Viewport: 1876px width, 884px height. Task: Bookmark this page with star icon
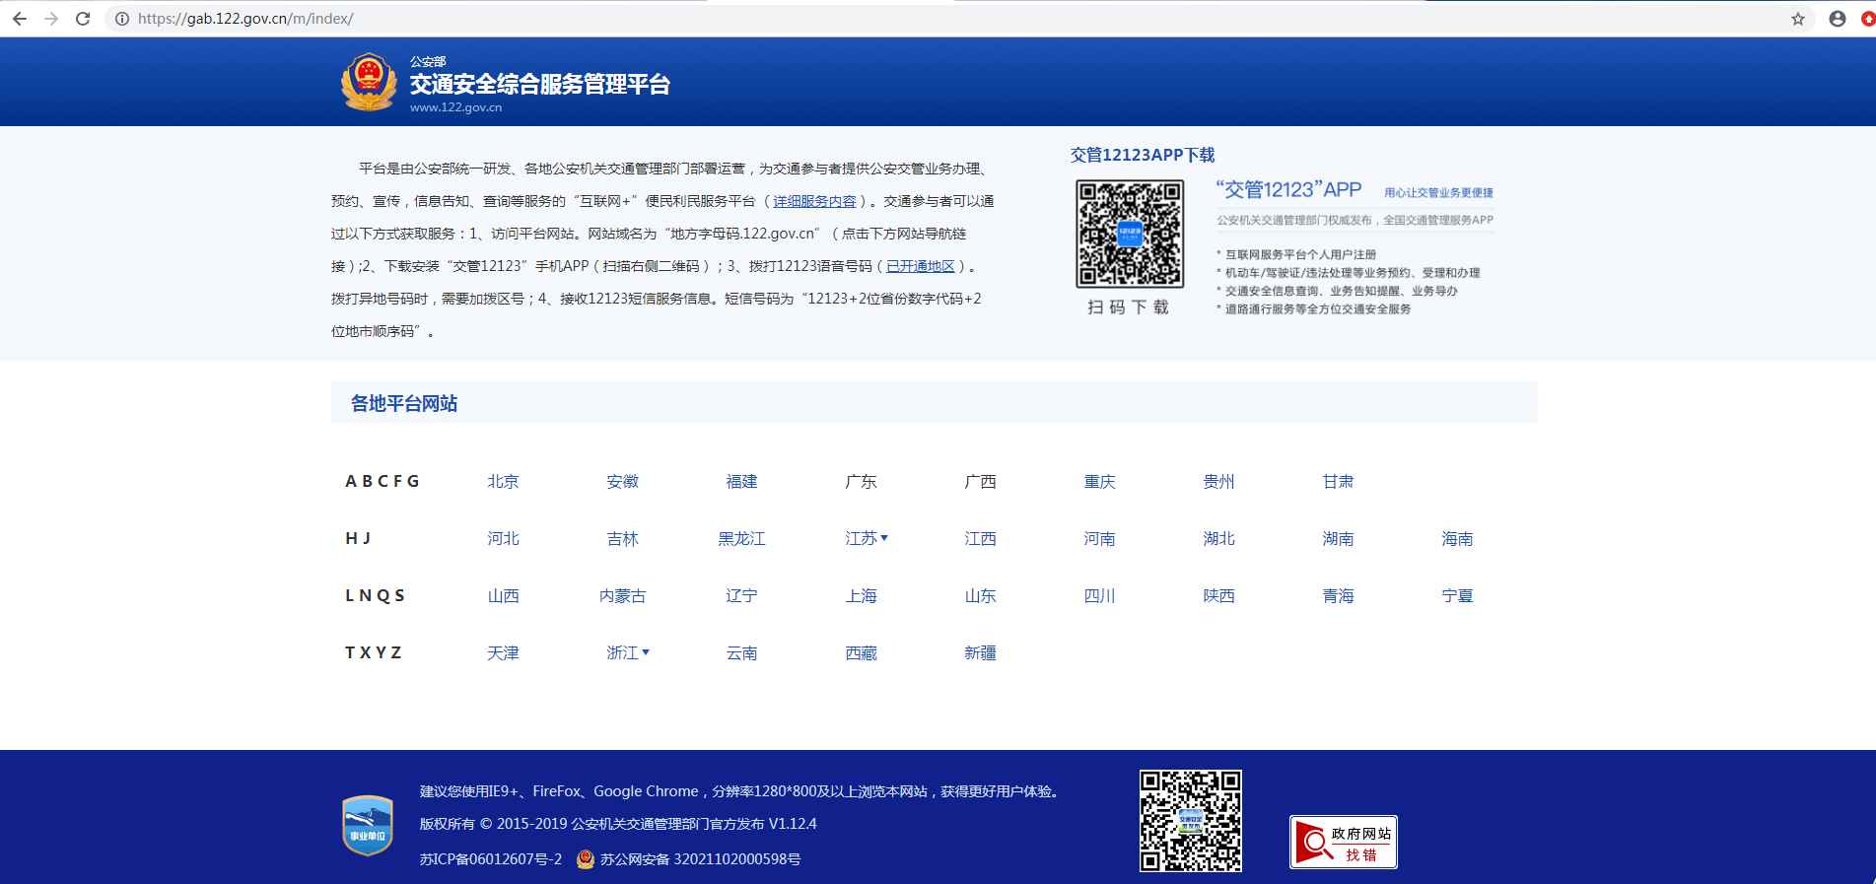[1797, 19]
